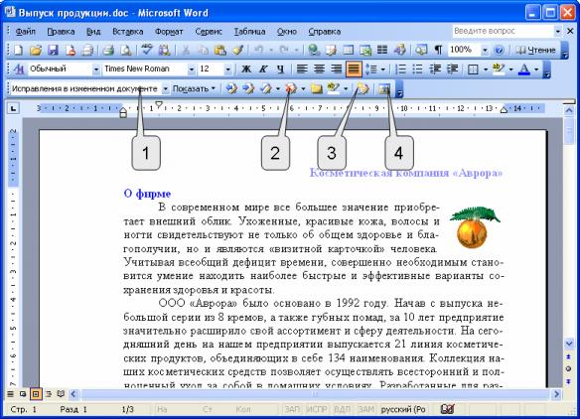This screenshot has width=580, height=419.
Task: Click the vertical scrollbar down arrow
Action: (x=568, y=344)
